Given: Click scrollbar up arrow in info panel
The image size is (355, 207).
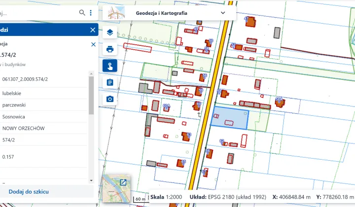Looking at the screenshot, I should click(x=91, y=74).
